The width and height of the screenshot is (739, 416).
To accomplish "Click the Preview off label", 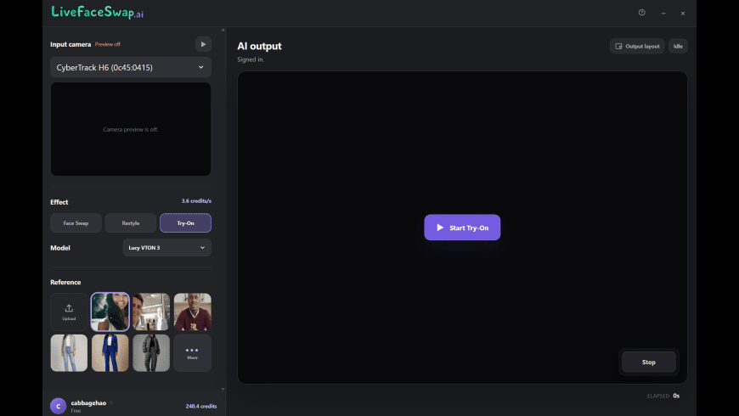I will click(108, 44).
